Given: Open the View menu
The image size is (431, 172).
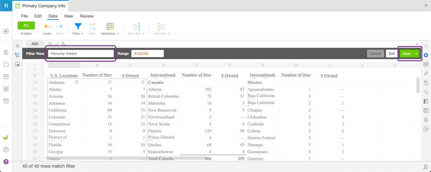Looking at the screenshot, I should coord(68,16).
